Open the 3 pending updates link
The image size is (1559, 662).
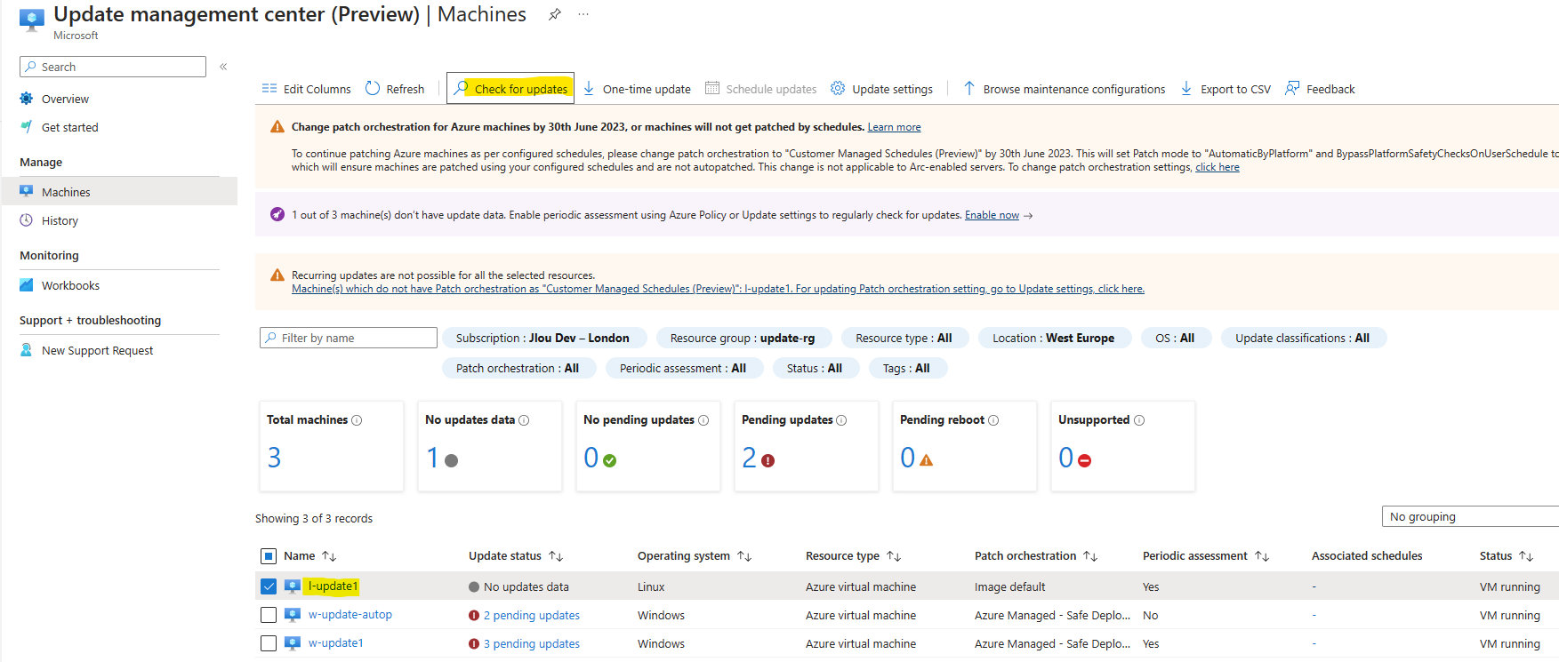coord(531,643)
